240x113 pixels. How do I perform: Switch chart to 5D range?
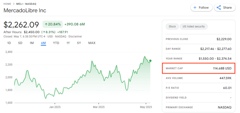coord(20,43)
